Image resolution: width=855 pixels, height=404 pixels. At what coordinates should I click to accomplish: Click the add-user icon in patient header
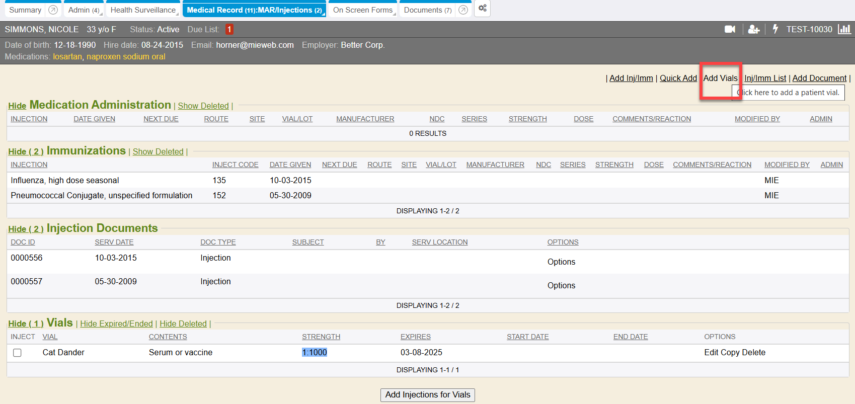(753, 29)
